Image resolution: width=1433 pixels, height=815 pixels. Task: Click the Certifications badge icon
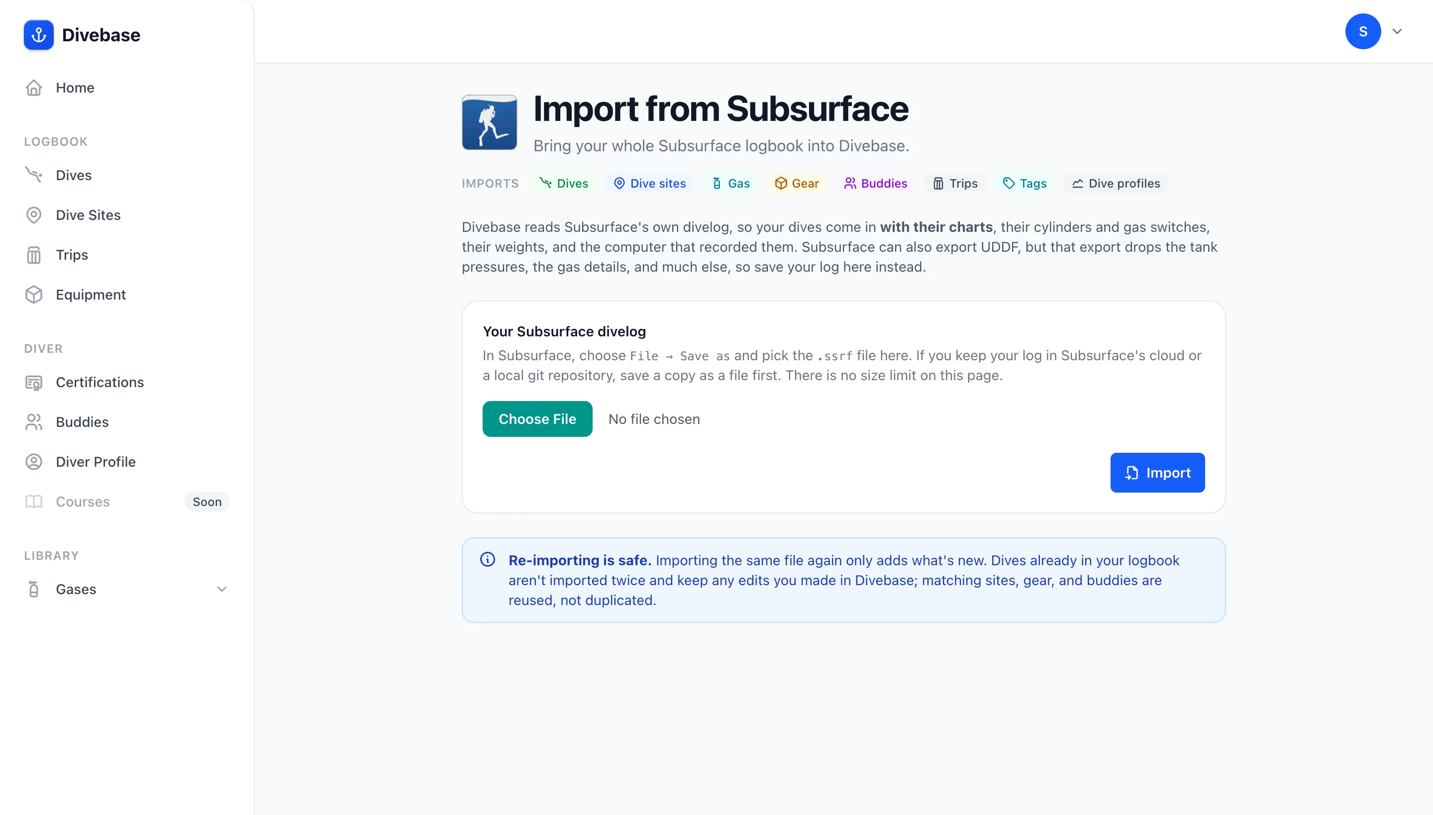34,382
